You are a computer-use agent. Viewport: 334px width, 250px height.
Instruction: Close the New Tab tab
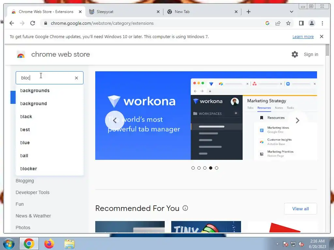(236, 12)
